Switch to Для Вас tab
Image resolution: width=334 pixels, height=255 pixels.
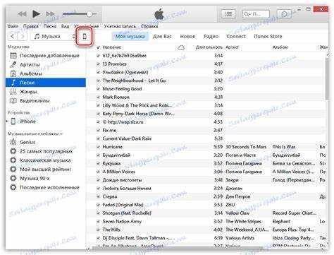[162, 37]
